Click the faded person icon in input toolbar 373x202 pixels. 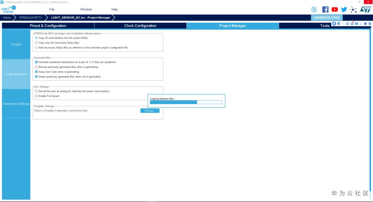[x=361, y=23]
